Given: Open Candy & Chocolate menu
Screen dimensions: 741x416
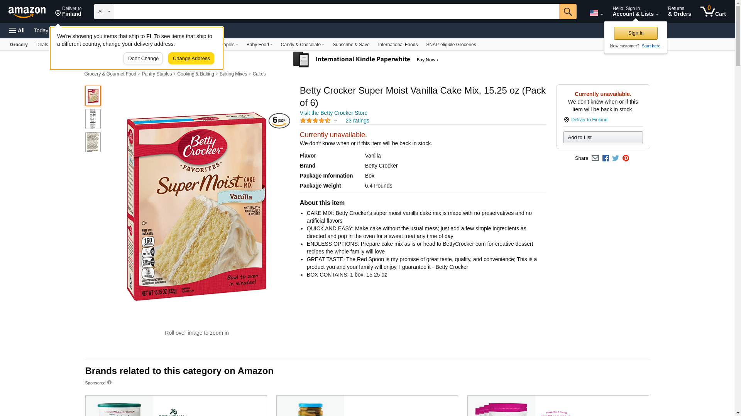Looking at the screenshot, I should (302, 45).
